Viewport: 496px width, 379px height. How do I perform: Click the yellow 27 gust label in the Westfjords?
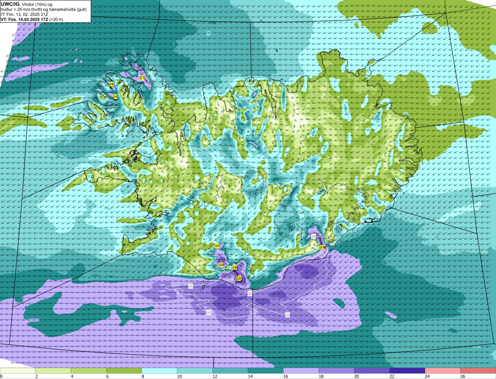(x=142, y=78)
